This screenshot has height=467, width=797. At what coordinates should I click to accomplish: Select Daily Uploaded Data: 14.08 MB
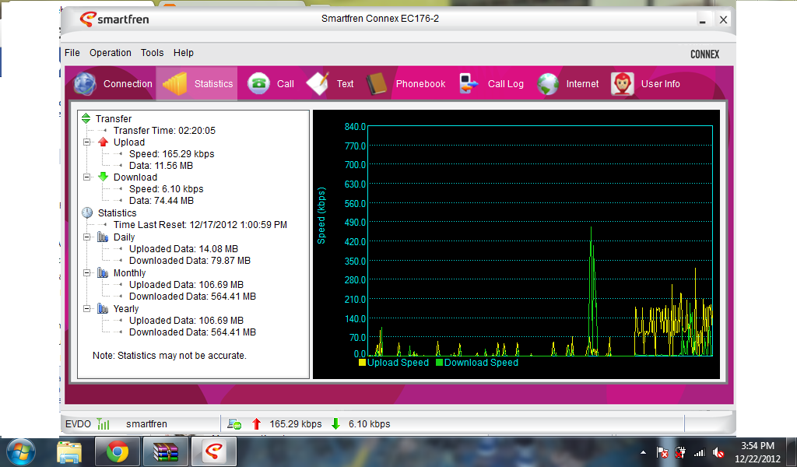click(x=184, y=249)
